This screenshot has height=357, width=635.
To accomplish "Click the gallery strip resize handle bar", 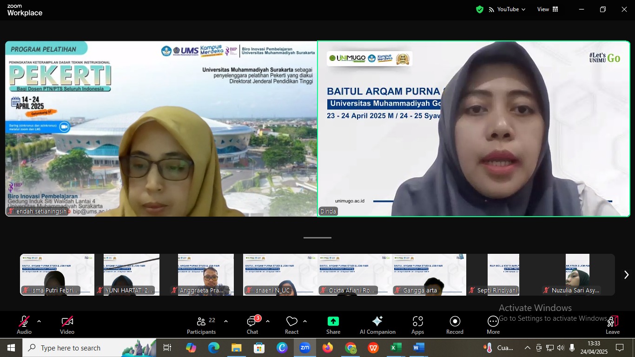I will (x=317, y=238).
